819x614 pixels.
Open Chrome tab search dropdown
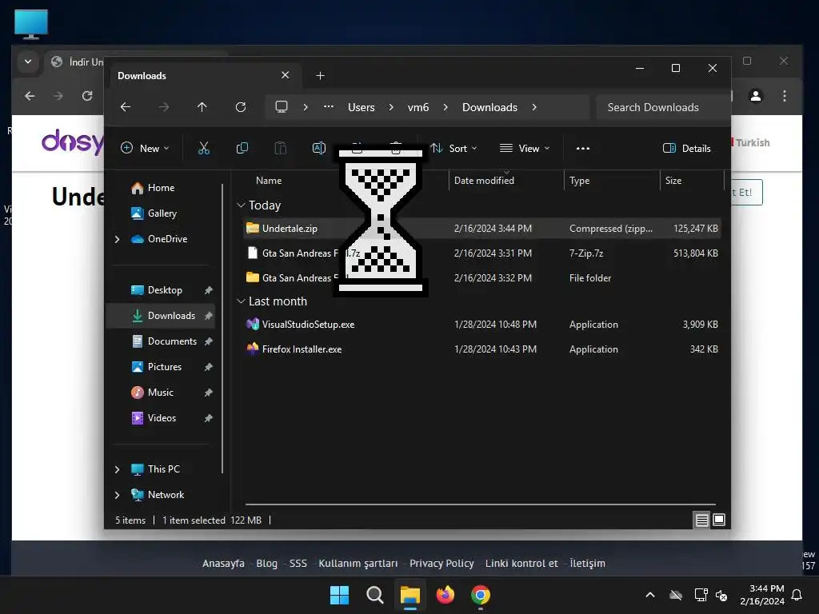coord(28,62)
